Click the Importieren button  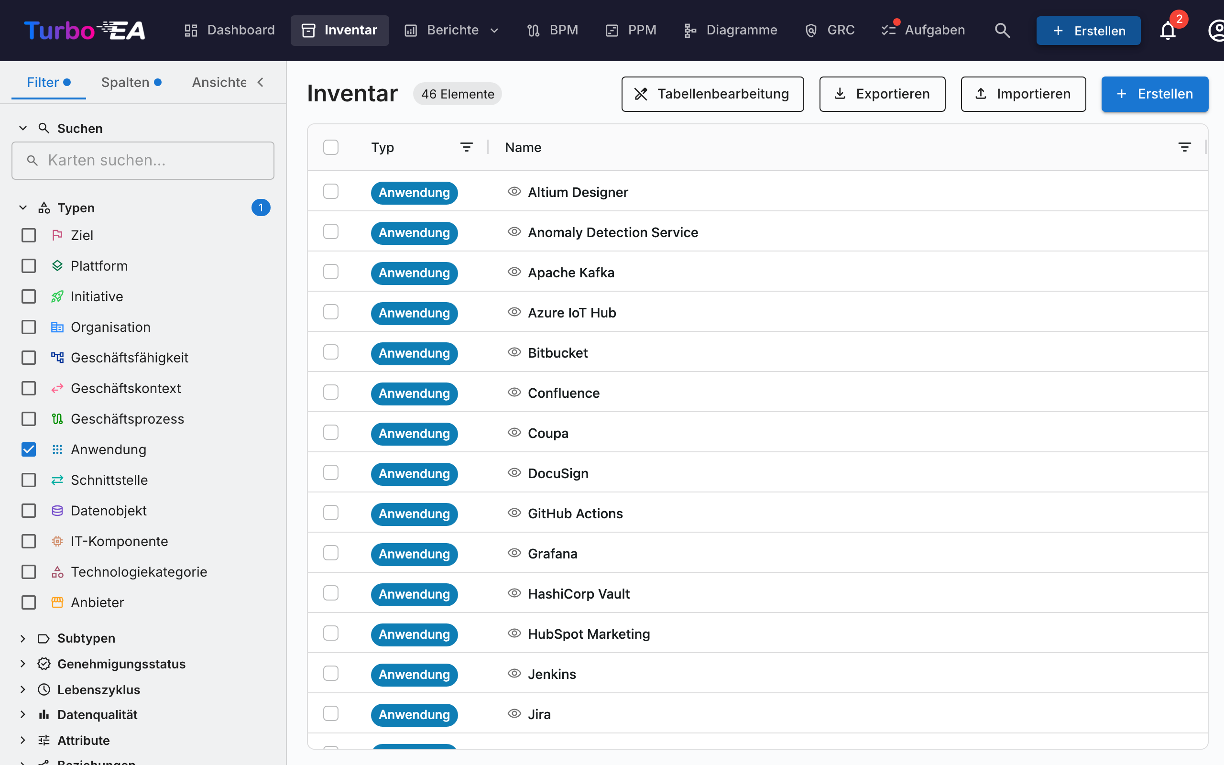[1023, 94]
